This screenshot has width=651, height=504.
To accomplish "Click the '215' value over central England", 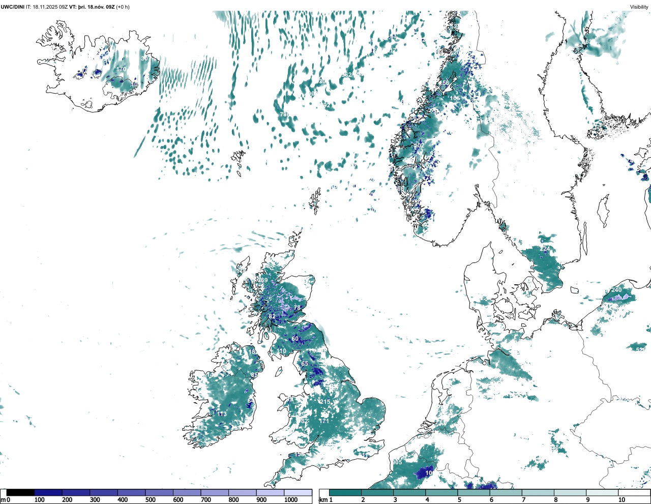I will coord(325,402).
